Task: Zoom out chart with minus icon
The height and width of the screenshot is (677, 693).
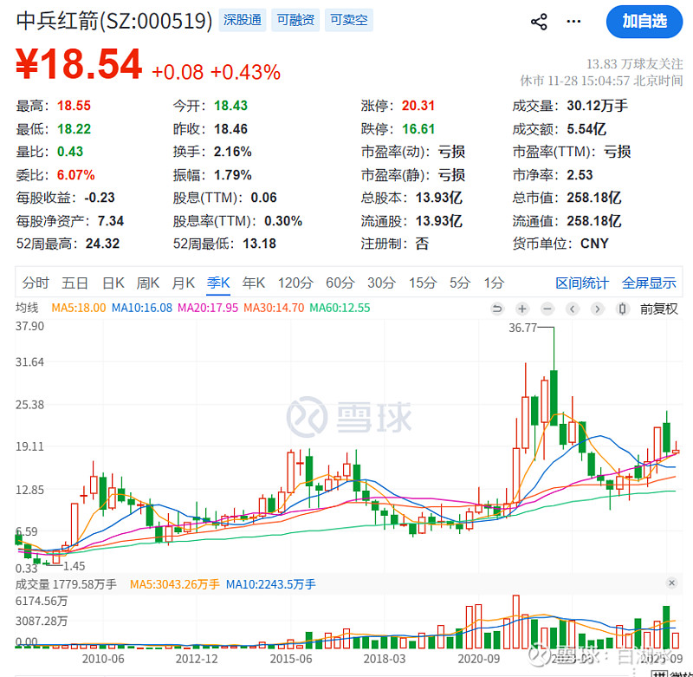Action: click(547, 309)
